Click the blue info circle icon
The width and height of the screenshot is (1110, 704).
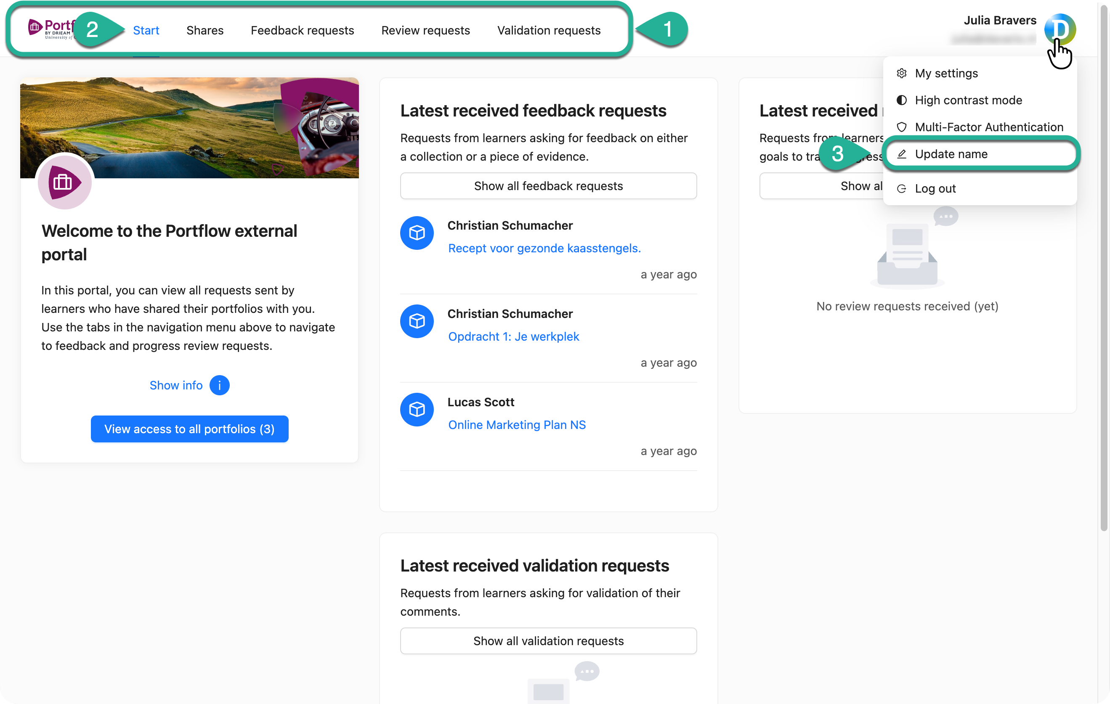pyautogui.click(x=219, y=385)
